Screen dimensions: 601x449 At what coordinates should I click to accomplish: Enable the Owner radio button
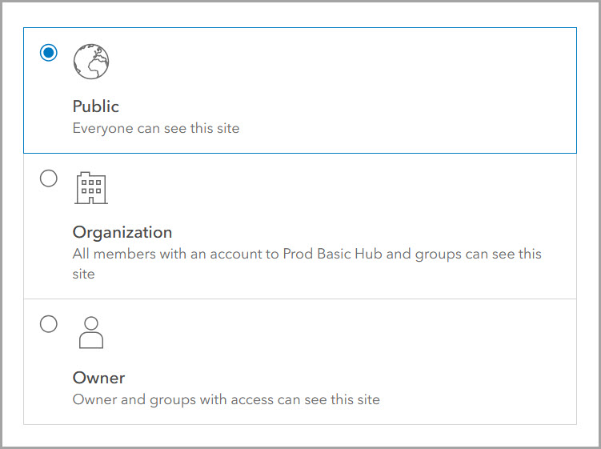(x=49, y=324)
